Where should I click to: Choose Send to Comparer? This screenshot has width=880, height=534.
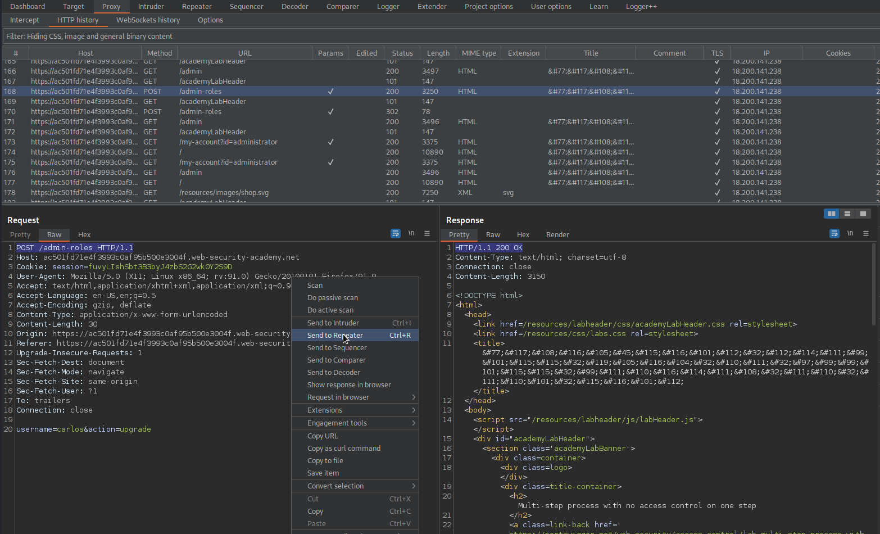[355, 360]
